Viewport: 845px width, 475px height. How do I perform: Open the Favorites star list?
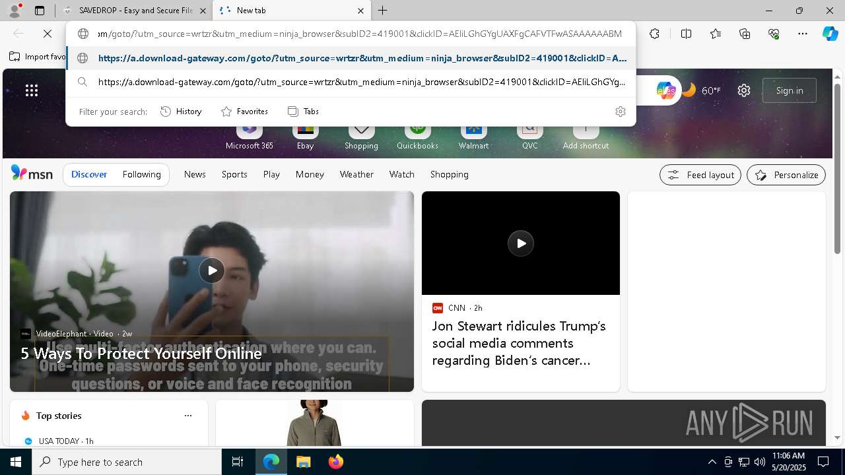tap(716, 34)
